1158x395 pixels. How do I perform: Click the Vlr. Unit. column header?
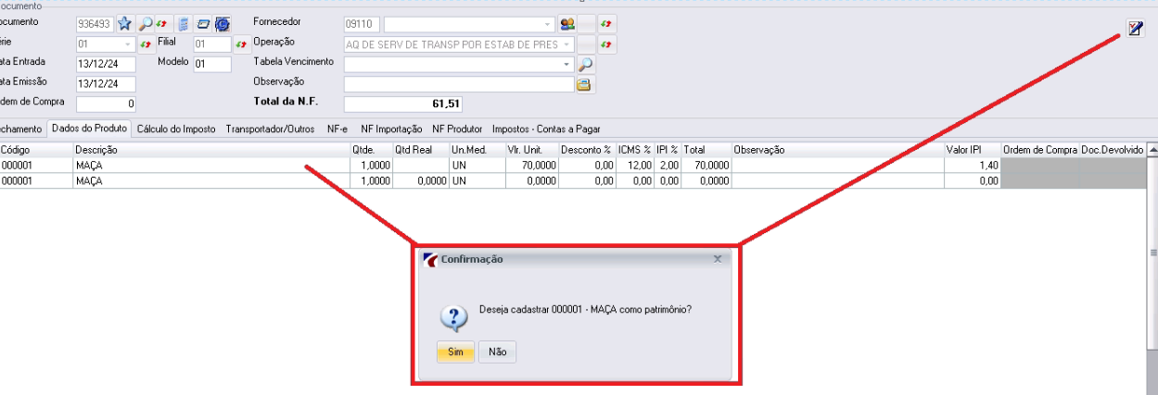[x=532, y=149]
